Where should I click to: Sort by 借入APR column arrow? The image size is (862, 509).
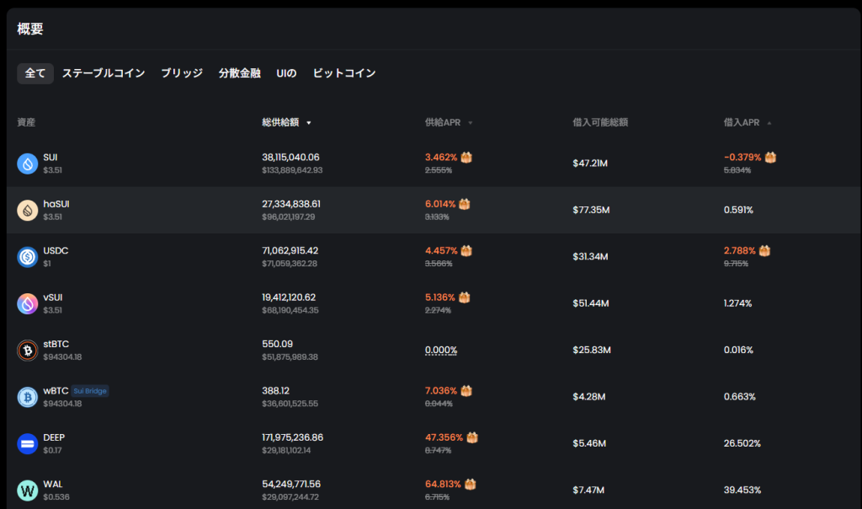(769, 123)
